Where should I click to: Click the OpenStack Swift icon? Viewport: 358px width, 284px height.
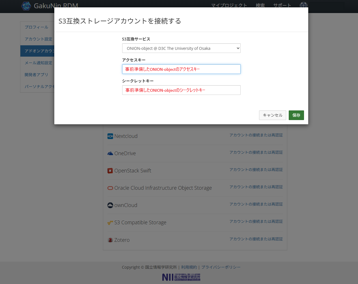pyautogui.click(x=110, y=171)
